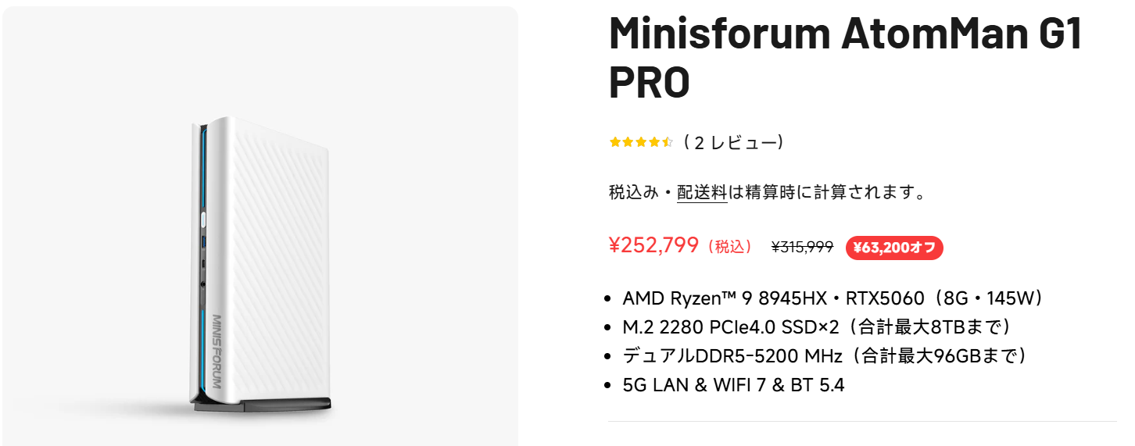Click the MINISFORUM logo on the PC
This screenshot has height=446, width=1135.
tap(217, 351)
